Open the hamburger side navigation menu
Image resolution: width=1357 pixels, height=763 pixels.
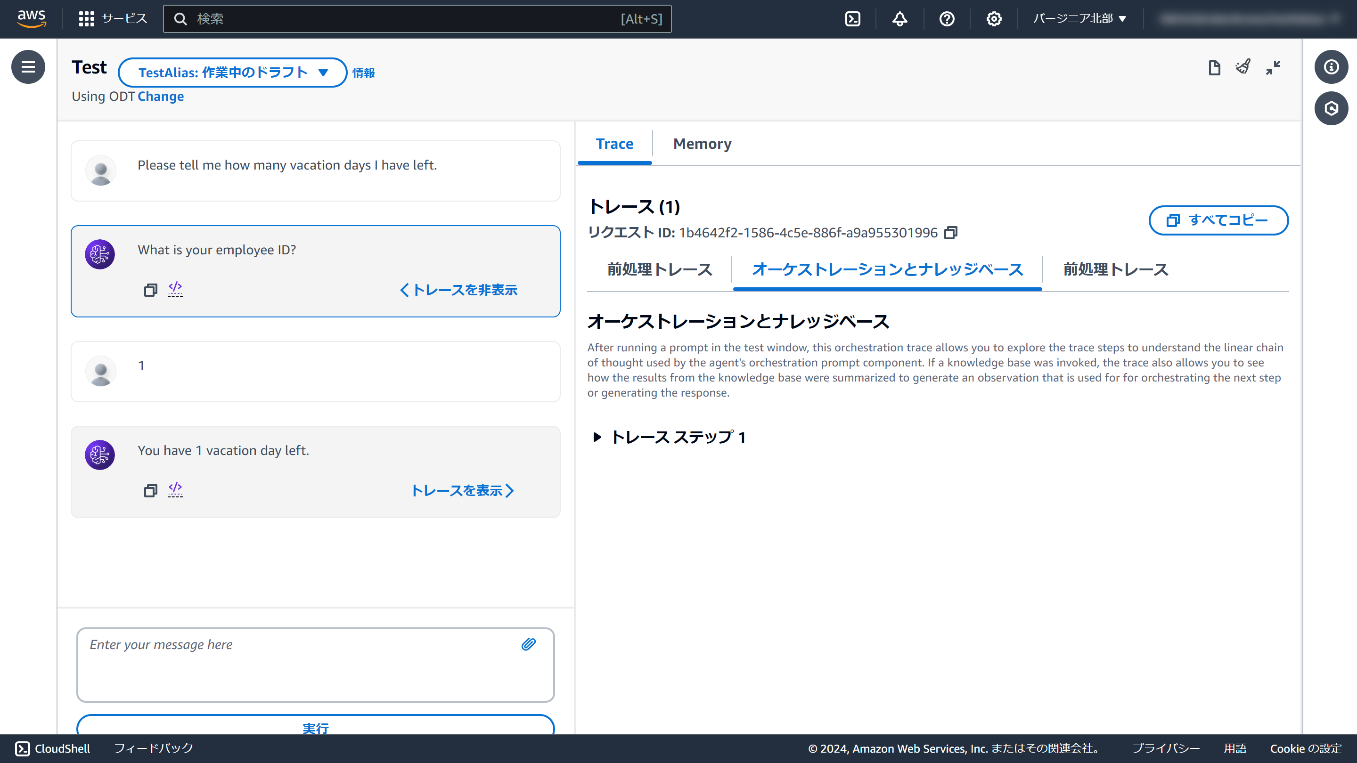(28, 67)
